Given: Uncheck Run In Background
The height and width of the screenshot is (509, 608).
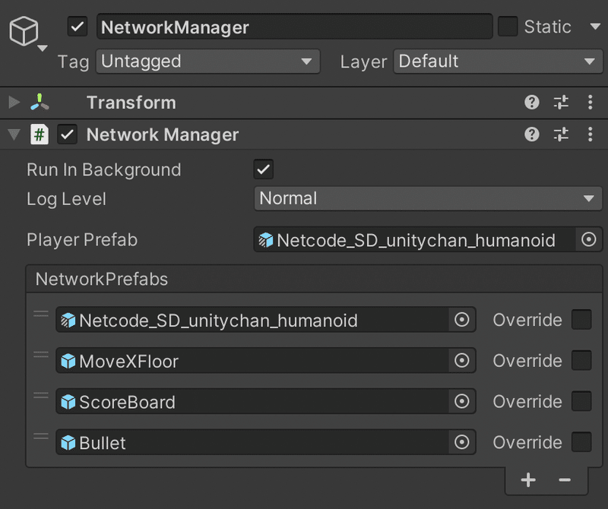Looking at the screenshot, I should [263, 169].
